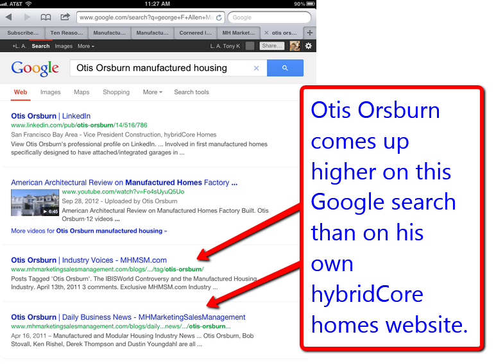Viewport: 496px width, 364px height.
Task: Open Google settings gear icon
Action: 309,46
